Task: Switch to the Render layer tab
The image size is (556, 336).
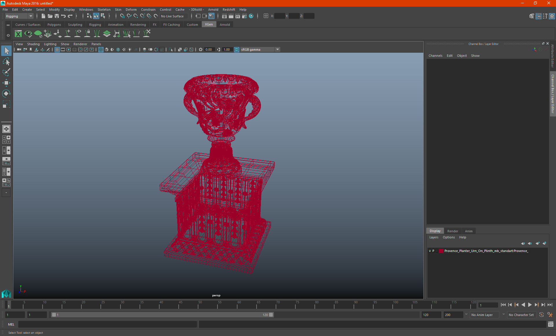Action: [453, 231]
